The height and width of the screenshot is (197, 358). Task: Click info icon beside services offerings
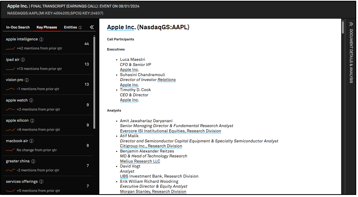[x=41, y=182]
